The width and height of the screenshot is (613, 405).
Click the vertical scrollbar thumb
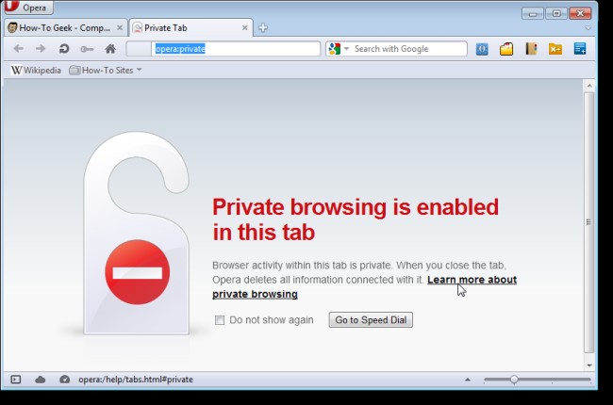point(589,222)
